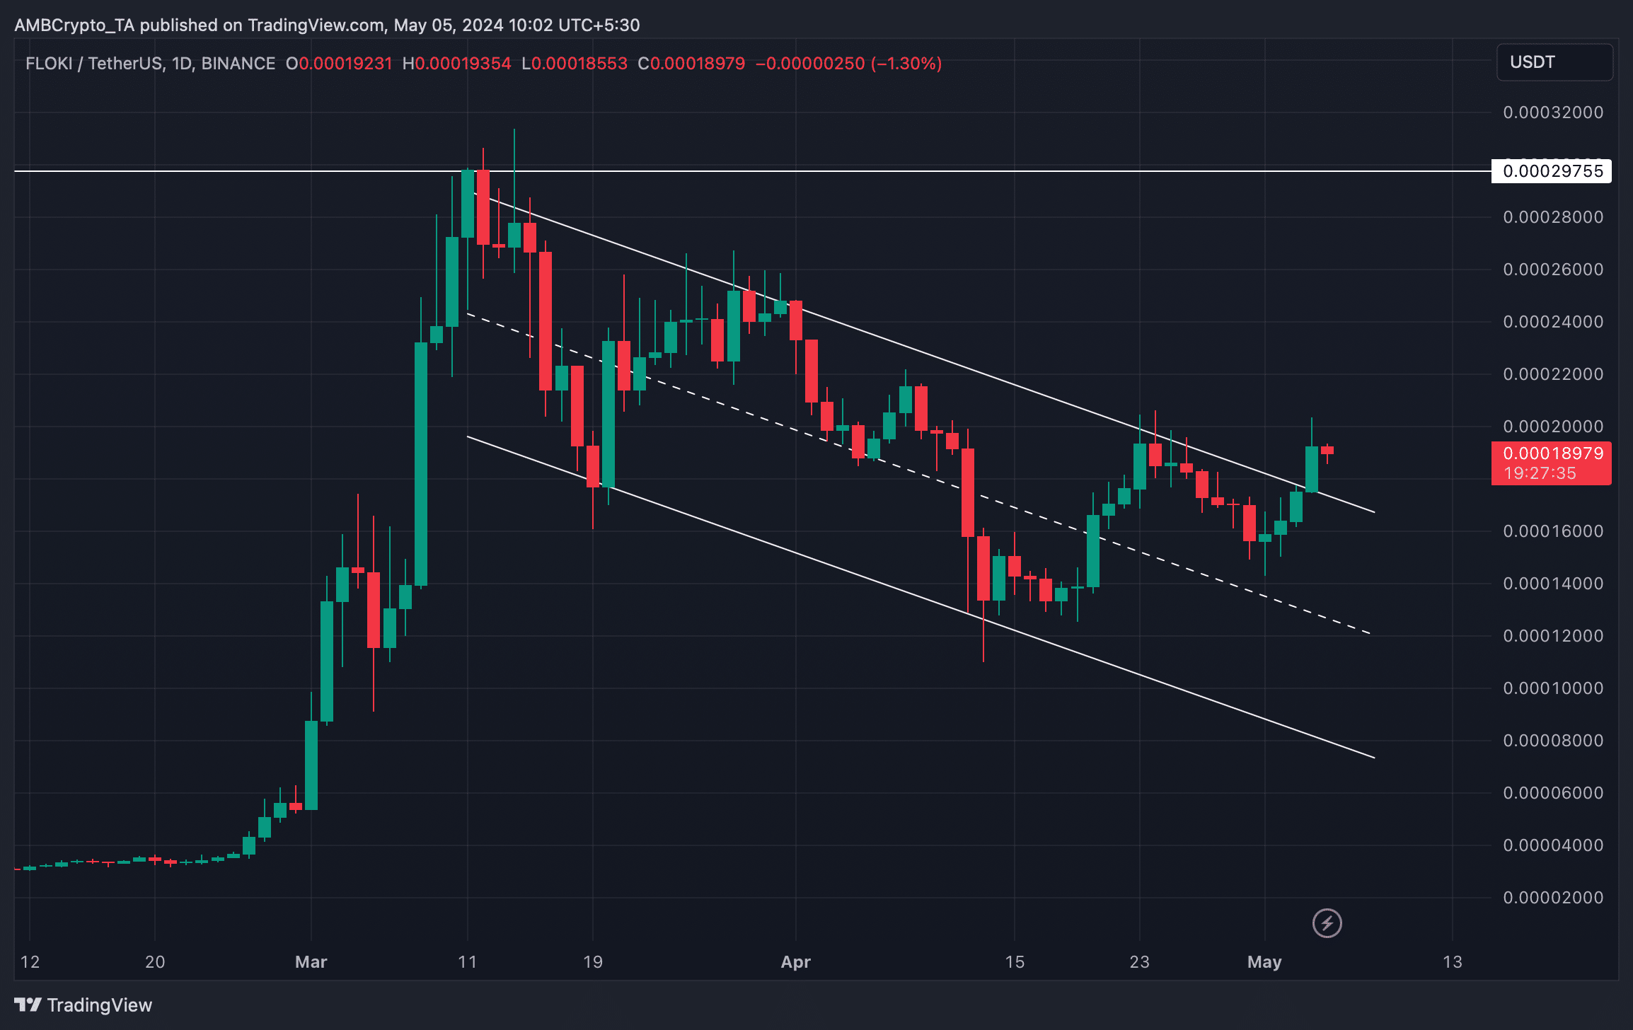The width and height of the screenshot is (1633, 1030).
Task: Click the 0.00008000 price axis label
Action: point(1553,741)
